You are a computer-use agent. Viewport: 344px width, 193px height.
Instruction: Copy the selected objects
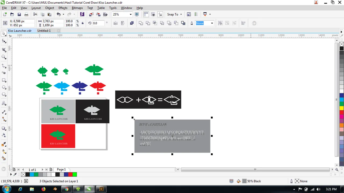click(x=42, y=14)
